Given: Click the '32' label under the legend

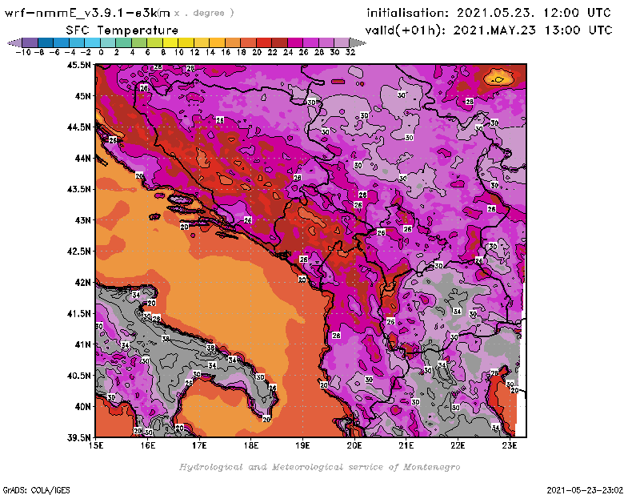Looking at the screenshot, I should [350, 52].
